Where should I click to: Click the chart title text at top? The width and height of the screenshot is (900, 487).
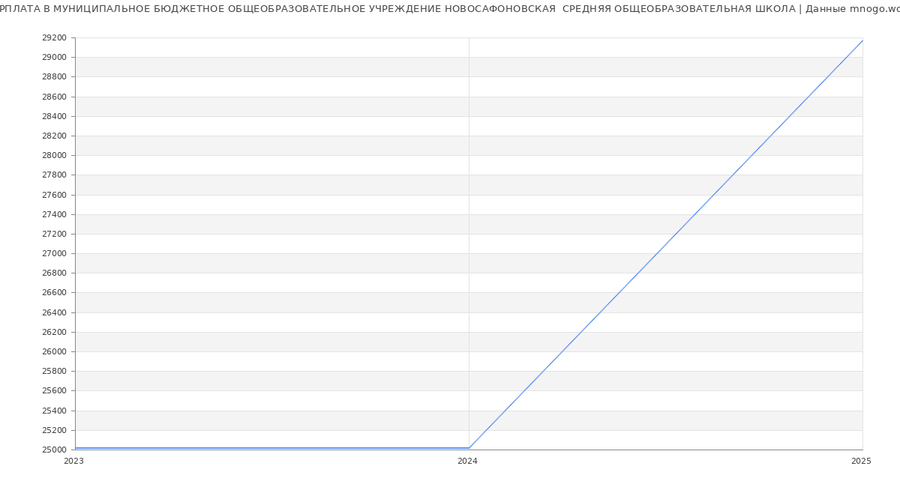tap(397, 9)
